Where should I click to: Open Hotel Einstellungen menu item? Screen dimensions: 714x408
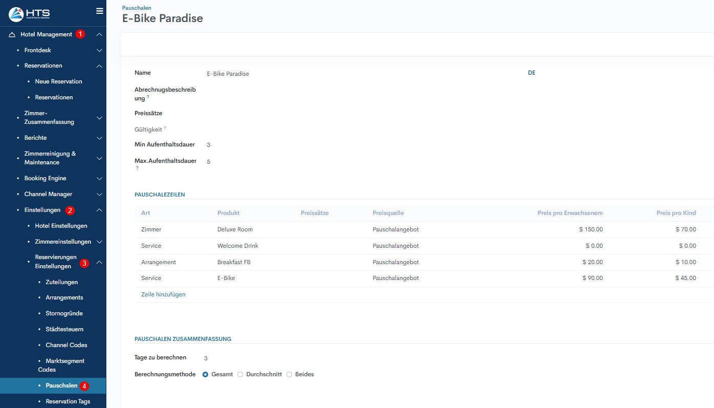tap(61, 226)
